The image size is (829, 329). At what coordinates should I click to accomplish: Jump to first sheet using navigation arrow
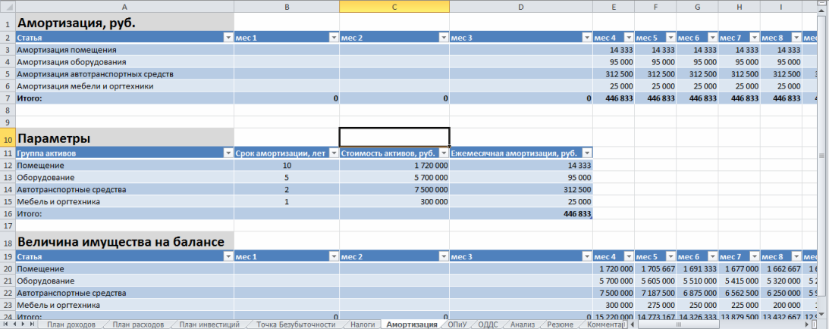6,324
